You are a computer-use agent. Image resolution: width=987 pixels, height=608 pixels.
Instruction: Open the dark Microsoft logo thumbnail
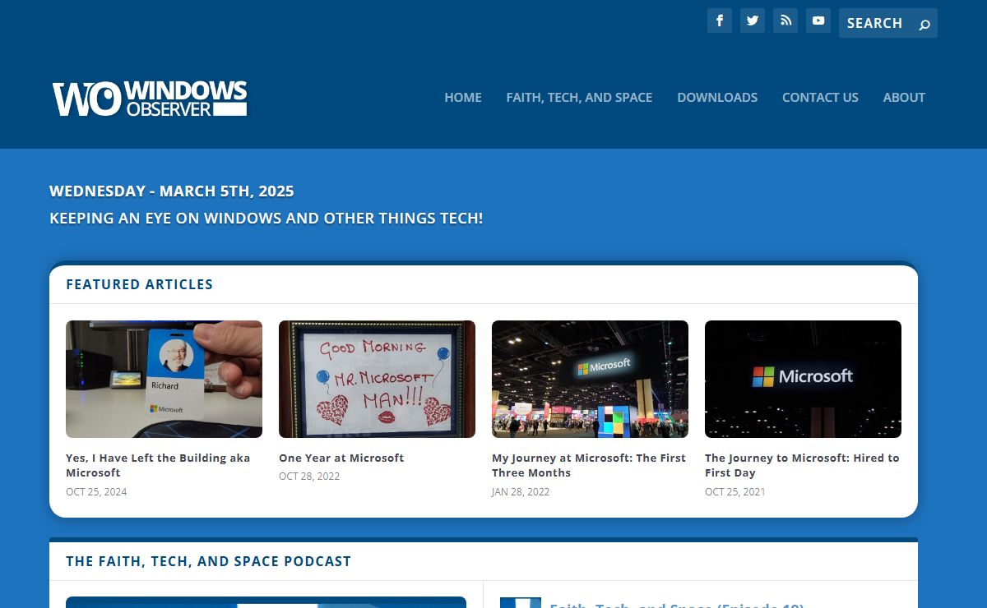coord(803,379)
